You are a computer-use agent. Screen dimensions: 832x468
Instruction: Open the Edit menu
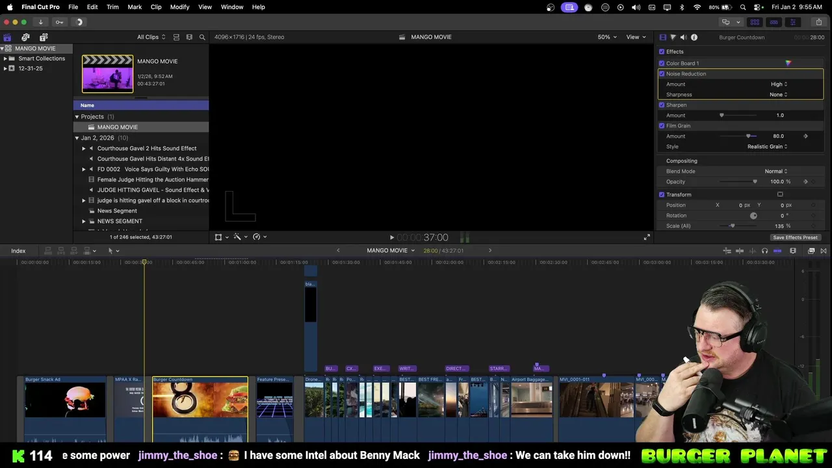click(x=92, y=6)
